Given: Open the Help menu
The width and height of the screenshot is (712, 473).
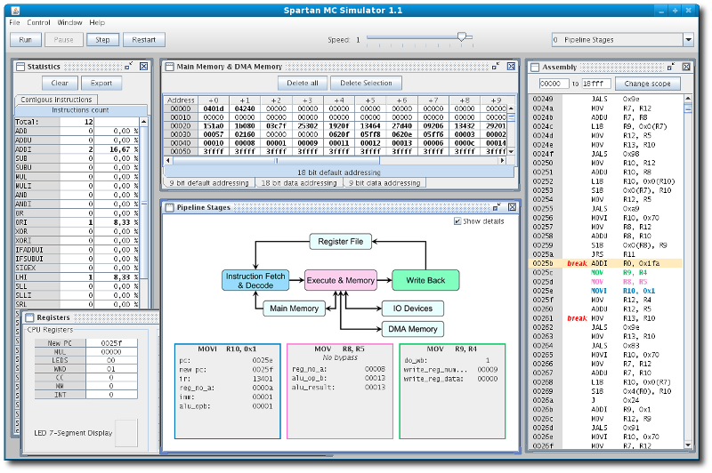Looking at the screenshot, I should pyautogui.click(x=97, y=23).
